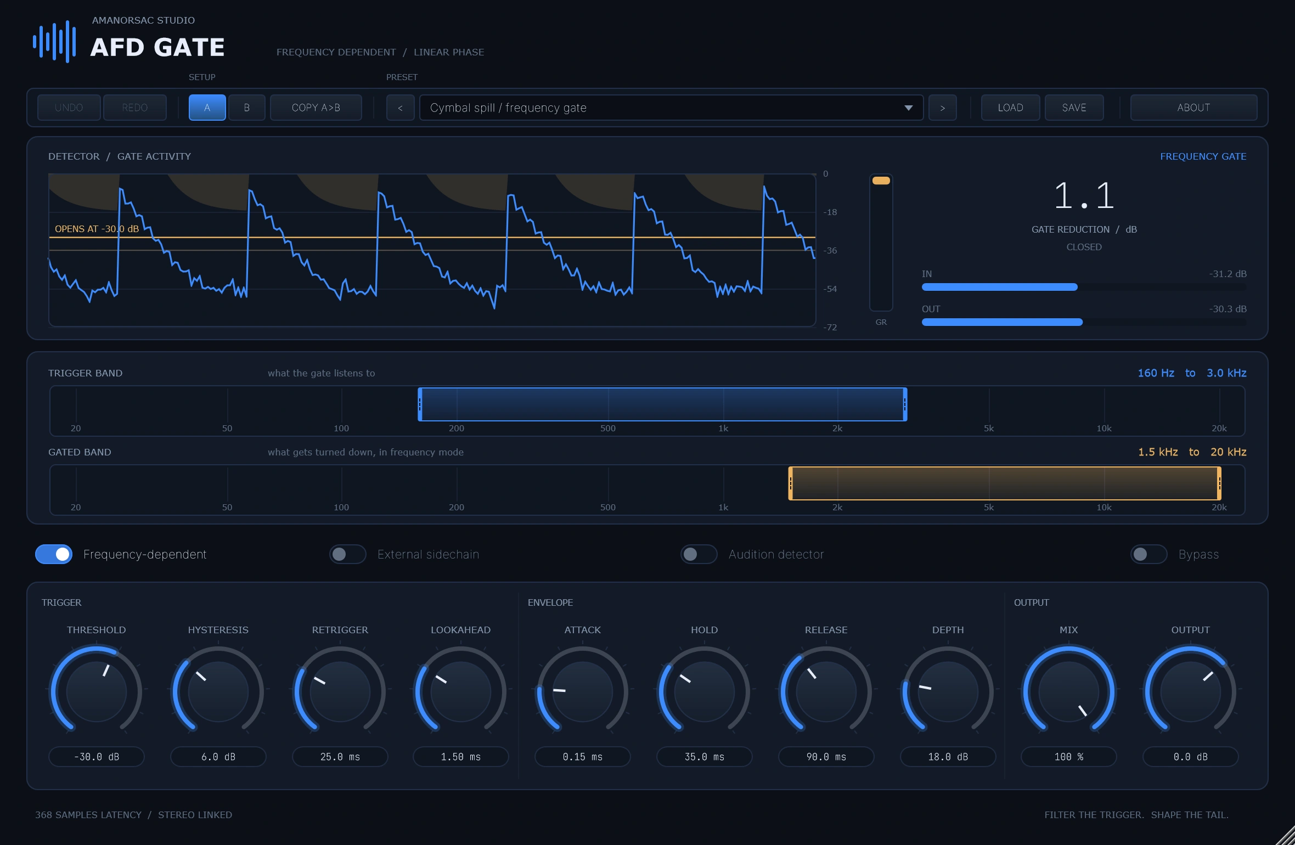Click the LOAD preset button
The width and height of the screenshot is (1295, 845).
(1011, 108)
